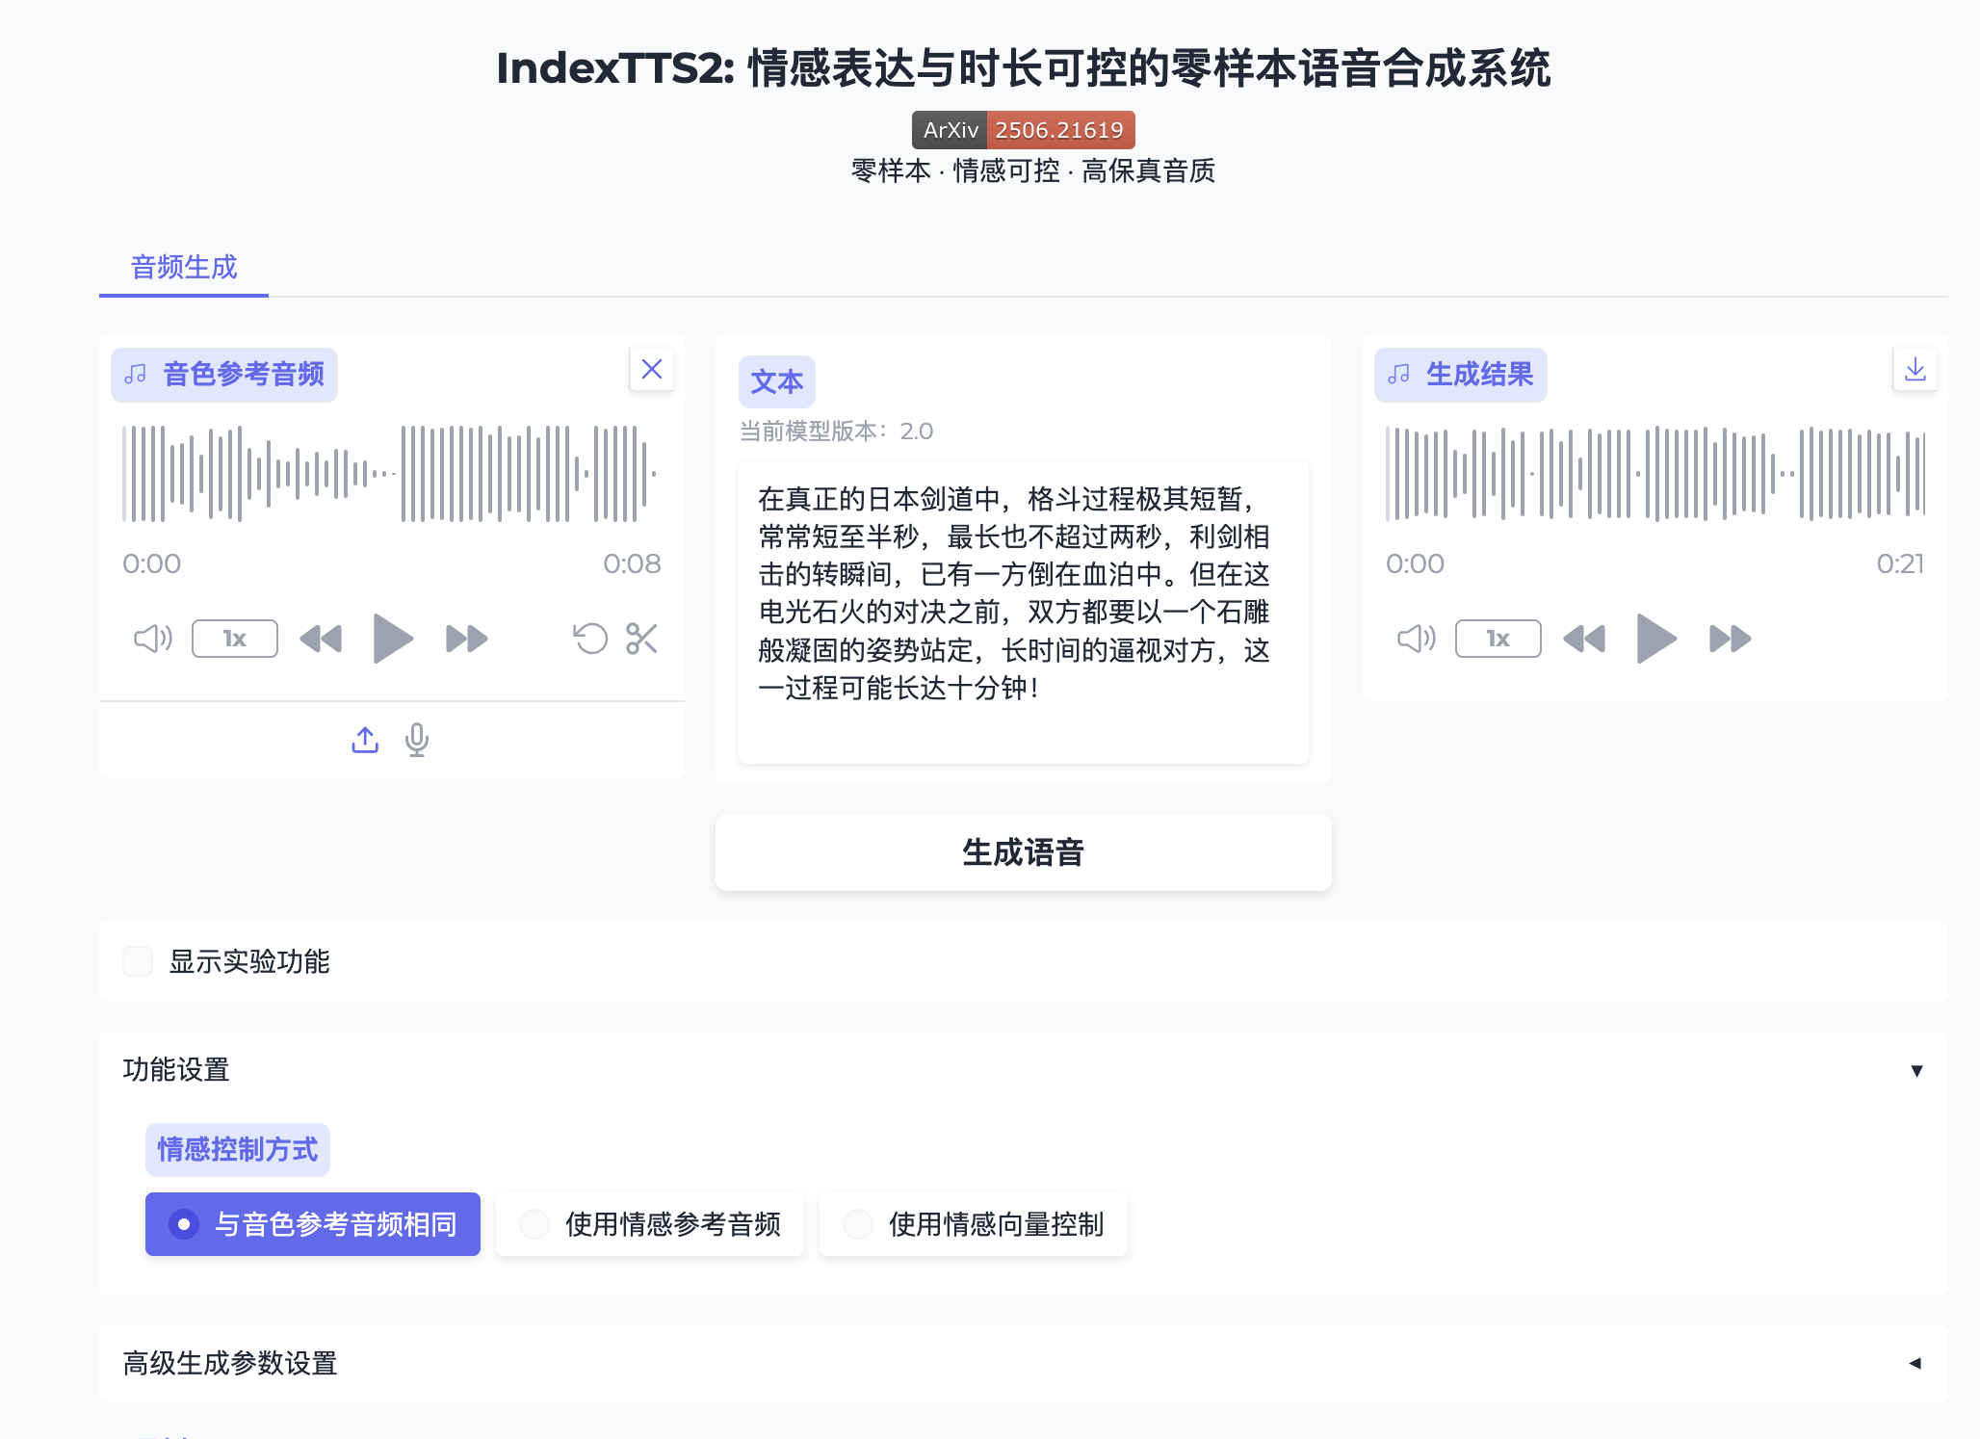Fast-forward the generated result audio
1980x1439 pixels.
pyautogui.click(x=1730, y=639)
